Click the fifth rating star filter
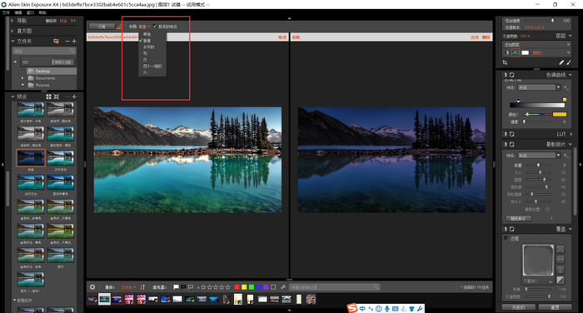Image resolution: width=583 pixels, height=313 pixels. (227, 287)
